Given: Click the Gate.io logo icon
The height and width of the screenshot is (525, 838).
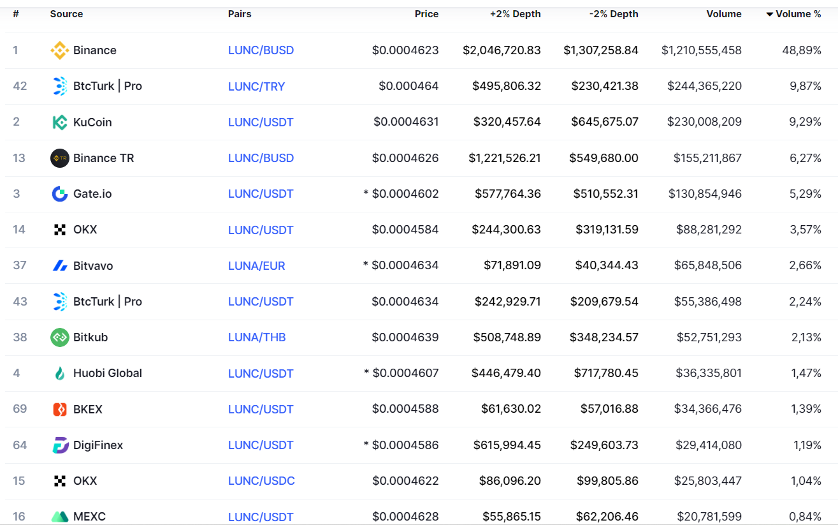Looking at the screenshot, I should pos(60,194).
